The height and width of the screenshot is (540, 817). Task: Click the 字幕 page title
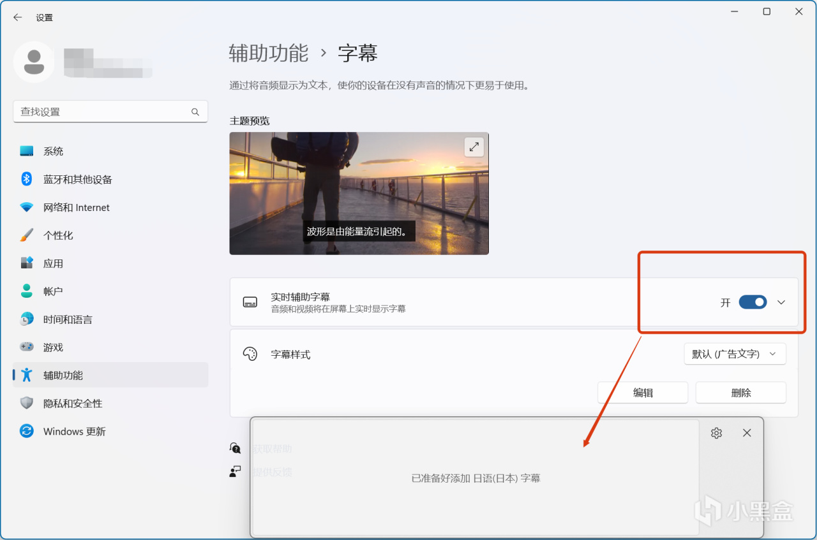pos(357,54)
